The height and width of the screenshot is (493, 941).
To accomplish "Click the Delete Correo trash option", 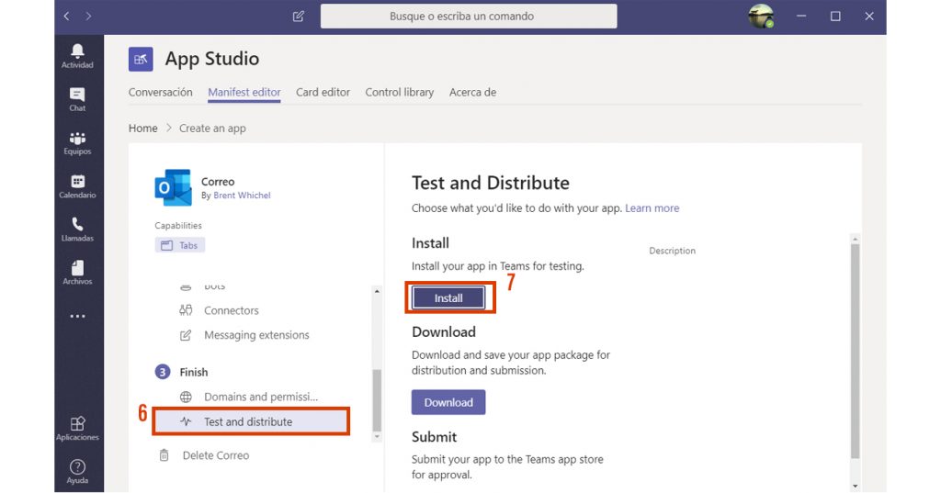I will pyautogui.click(x=203, y=455).
